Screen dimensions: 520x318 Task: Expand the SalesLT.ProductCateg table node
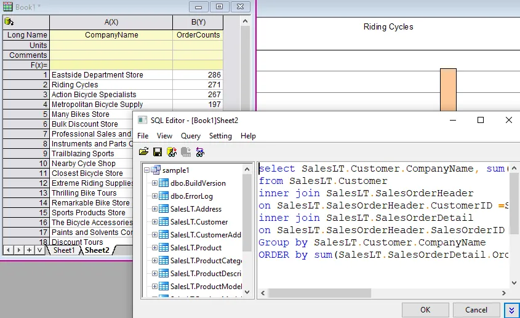click(154, 261)
